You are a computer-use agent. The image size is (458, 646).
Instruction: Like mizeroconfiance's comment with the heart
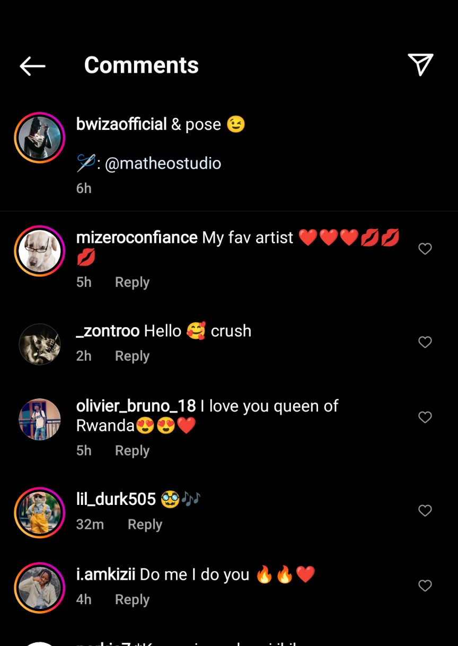click(425, 249)
